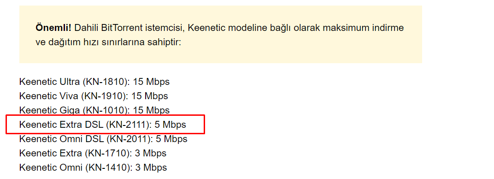
Task: Click the bold "Önemli!" heading text
Action: (53, 28)
